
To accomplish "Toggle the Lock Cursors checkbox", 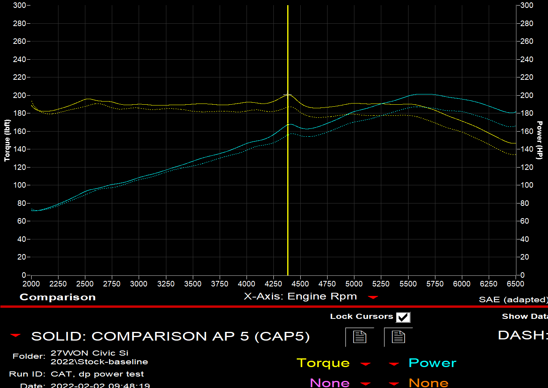I will [403, 317].
